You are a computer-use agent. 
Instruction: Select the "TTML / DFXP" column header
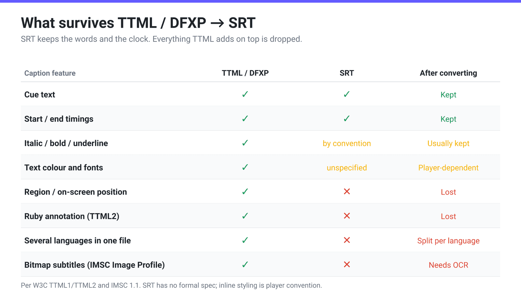coord(245,73)
